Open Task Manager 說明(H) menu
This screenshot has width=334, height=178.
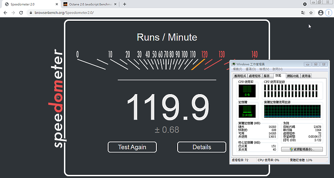point(277,69)
